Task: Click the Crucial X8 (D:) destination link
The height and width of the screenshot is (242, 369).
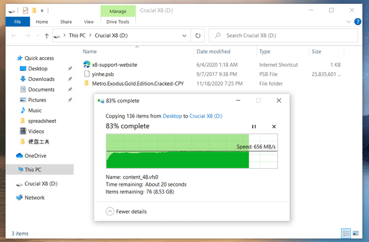Action: pyautogui.click(x=206, y=116)
